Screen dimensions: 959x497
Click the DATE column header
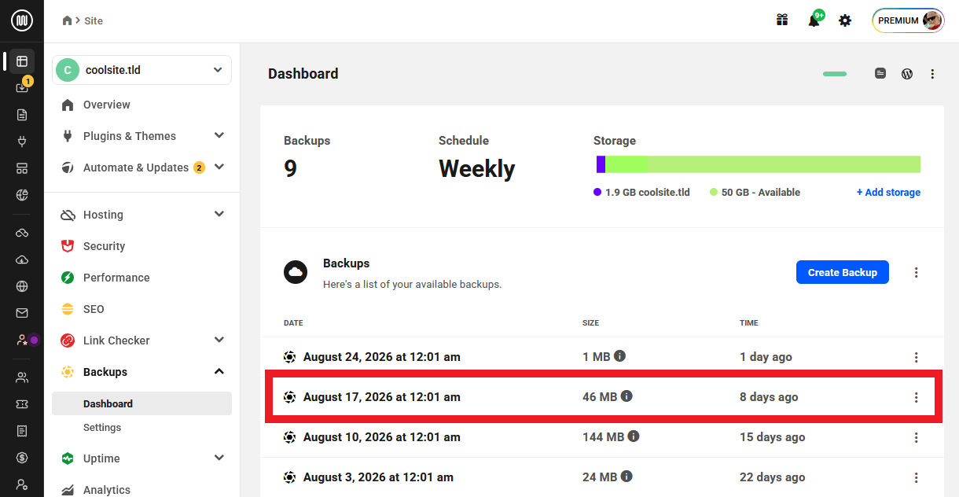[x=293, y=323]
